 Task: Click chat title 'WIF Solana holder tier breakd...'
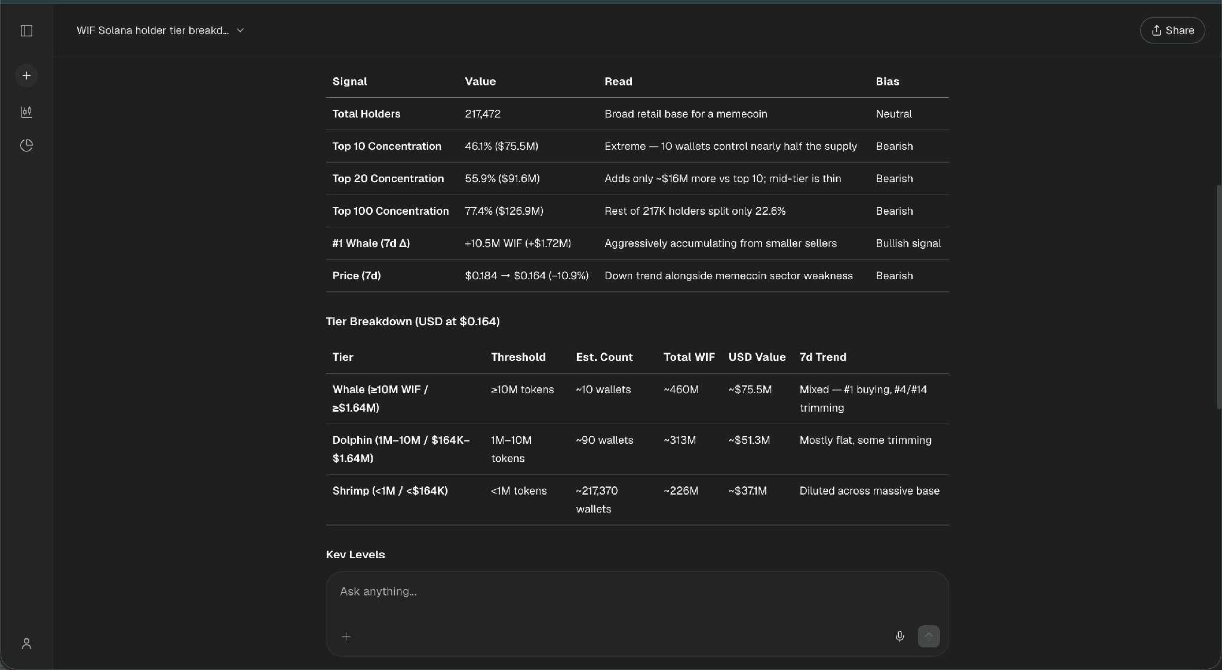tap(152, 30)
